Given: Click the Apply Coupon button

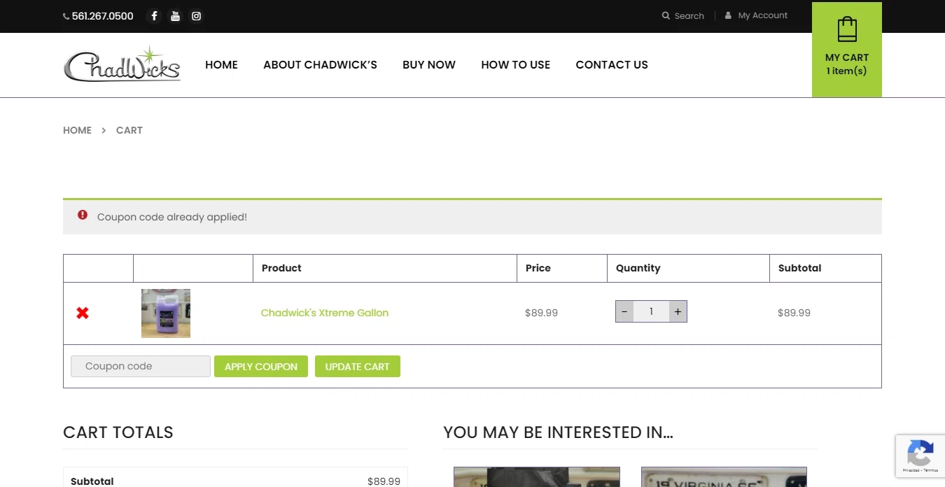Looking at the screenshot, I should click(261, 367).
